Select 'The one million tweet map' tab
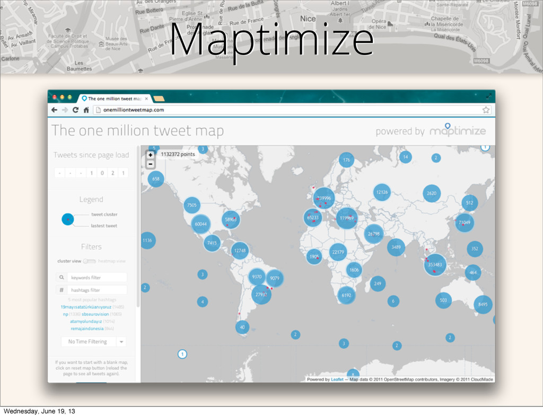 click(x=115, y=98)
